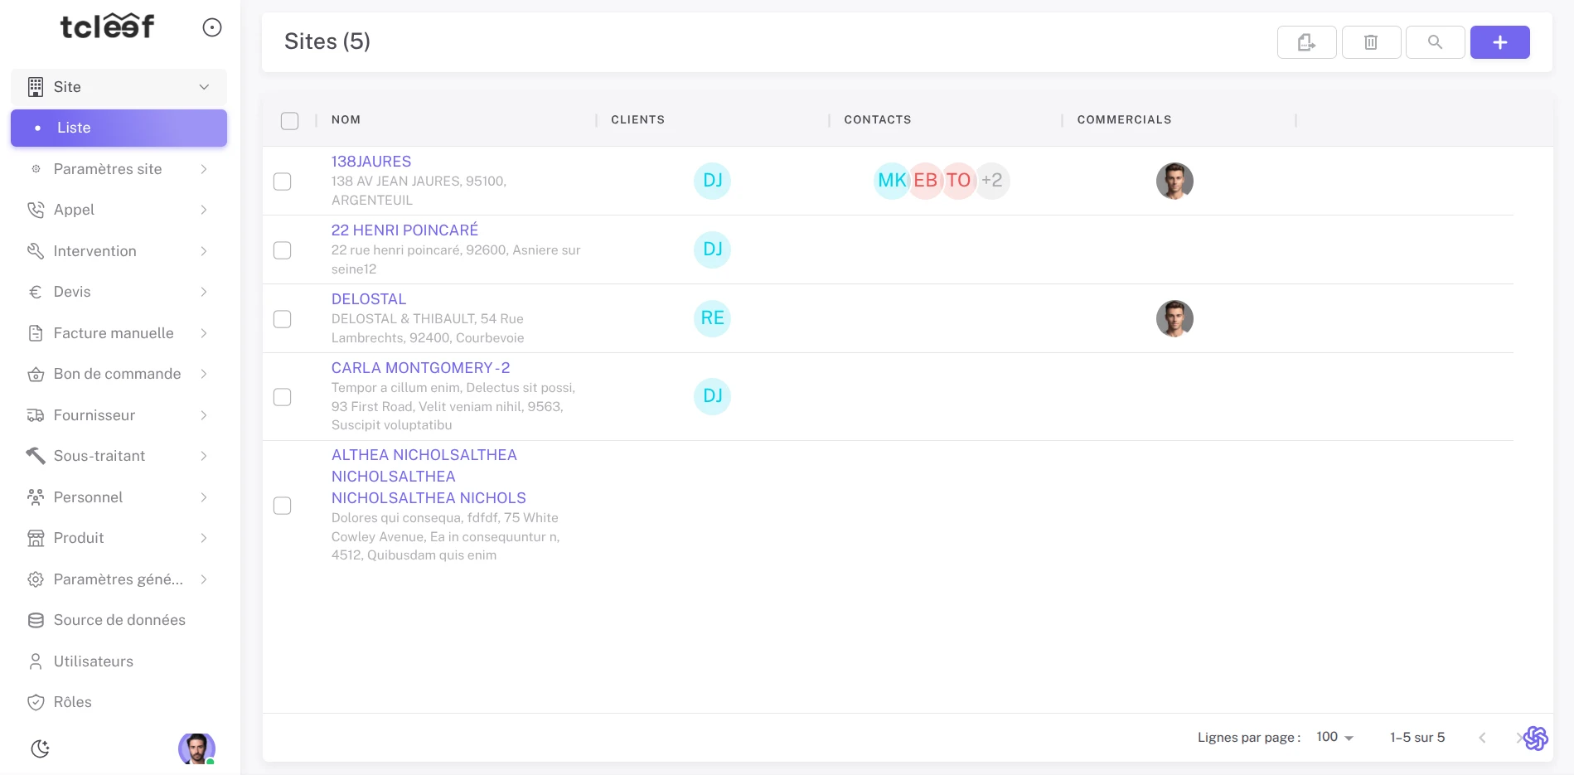Image resolution: width=1574 pixels, height=775 pixels.
Task: Select the DELOSTAL row checkbox
Action: [x=283, y=319]
